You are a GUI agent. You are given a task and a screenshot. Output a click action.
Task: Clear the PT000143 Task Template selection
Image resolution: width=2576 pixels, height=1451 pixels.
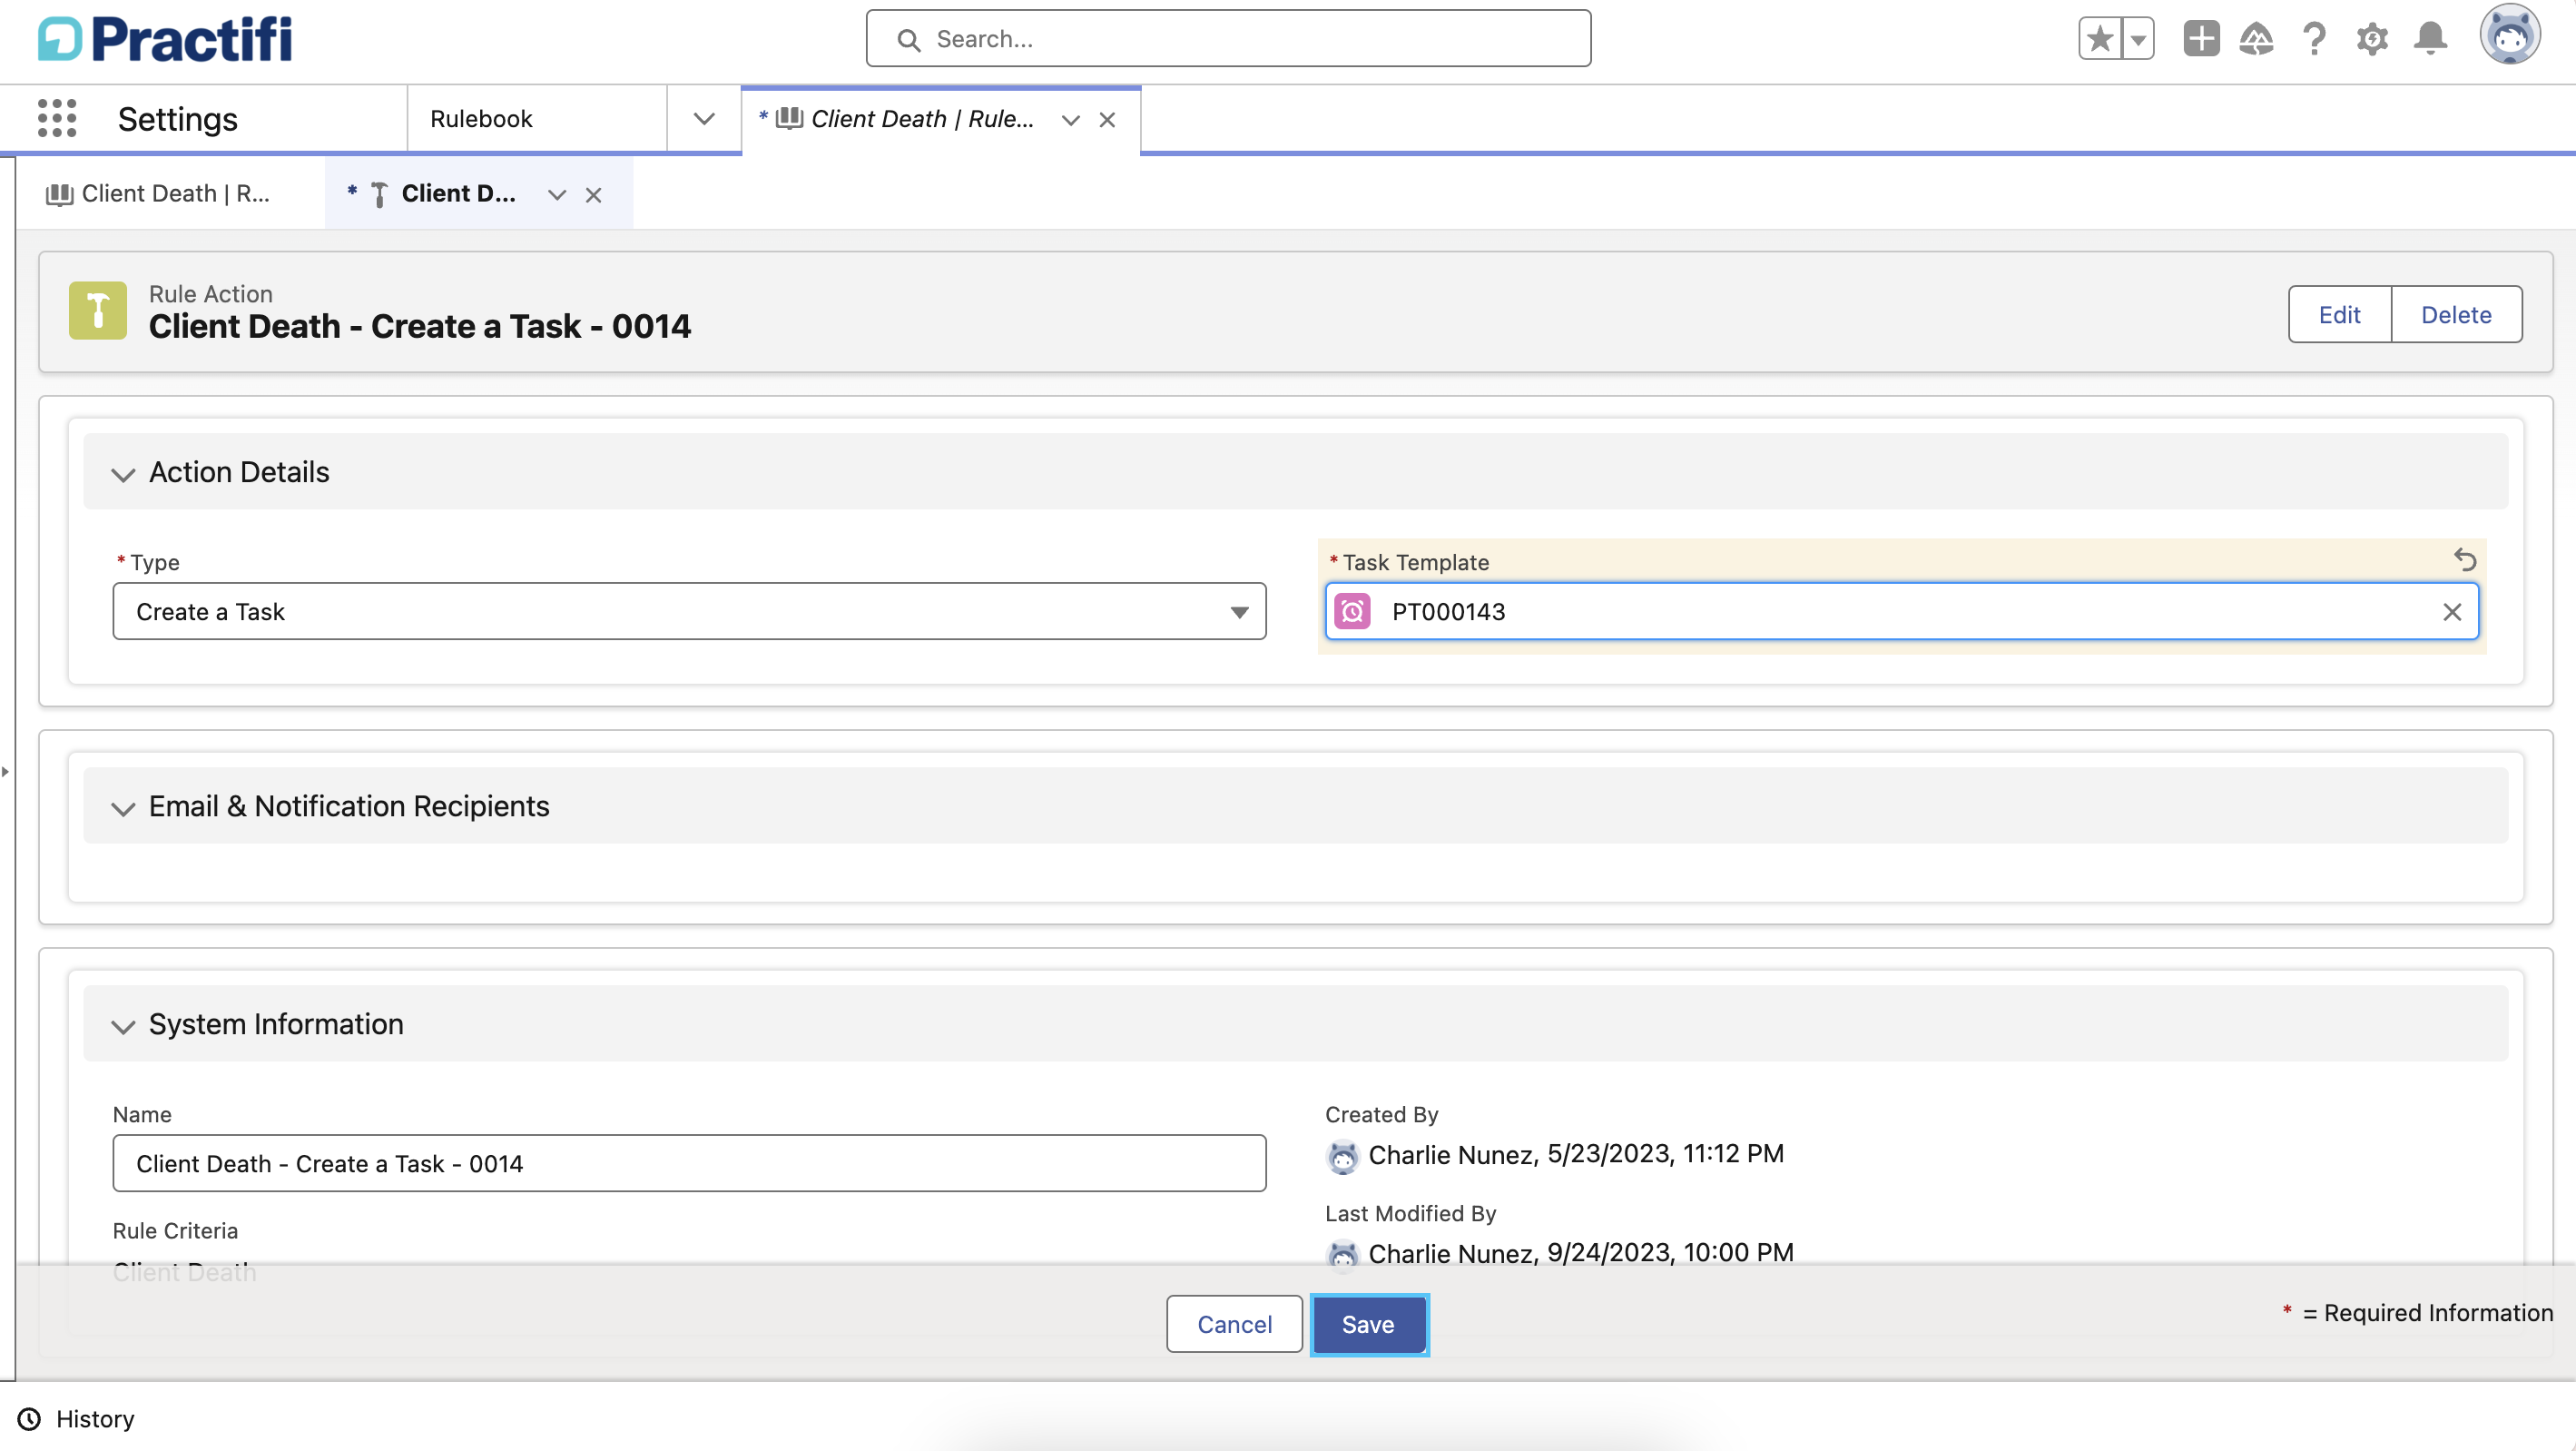pos(2452,612)
